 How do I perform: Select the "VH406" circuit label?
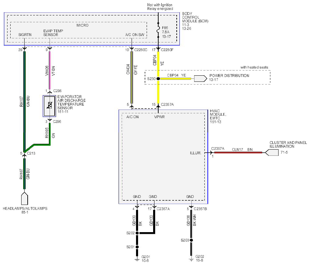[47, 71]
